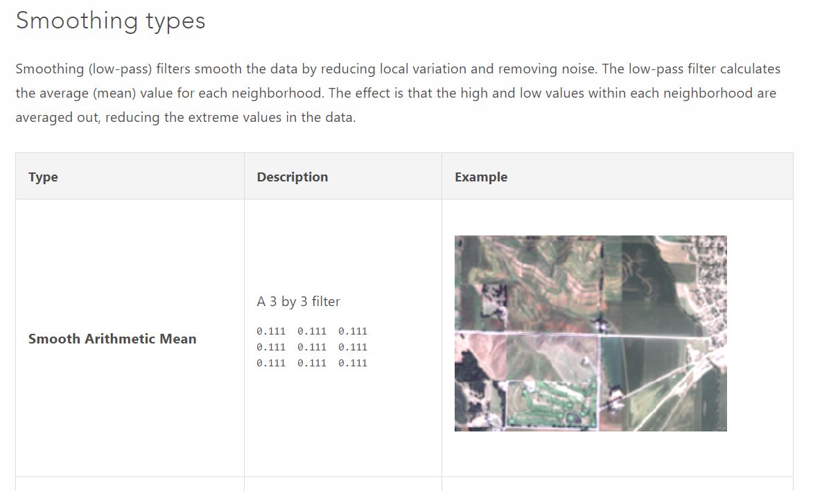Click the paragraph line starting "the average (mean)"
The height and width of the screenshot is (491, 813).
(395, 93)
